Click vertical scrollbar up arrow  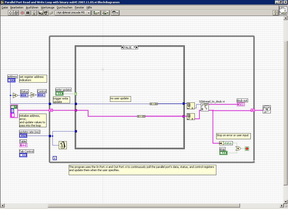click(285, 18)
